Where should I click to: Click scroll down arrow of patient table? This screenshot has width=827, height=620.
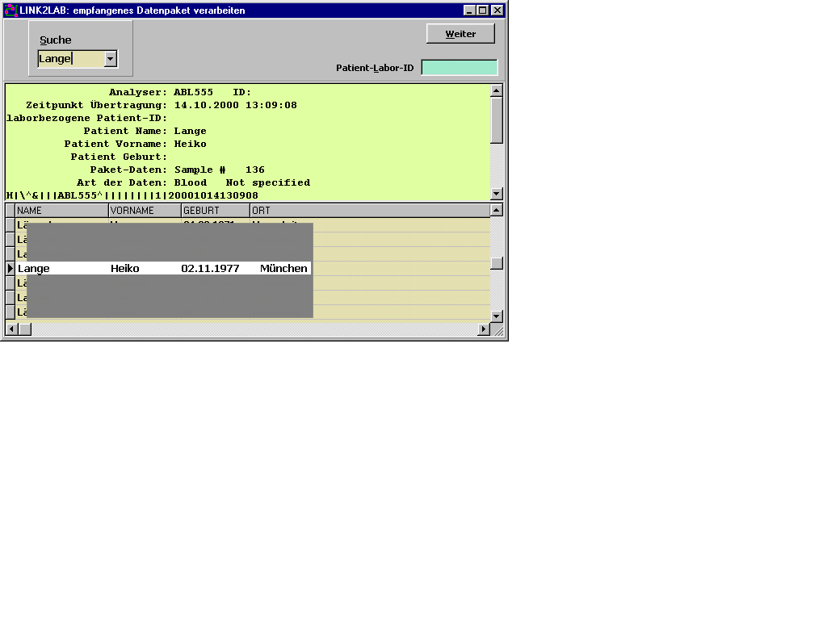497,316
